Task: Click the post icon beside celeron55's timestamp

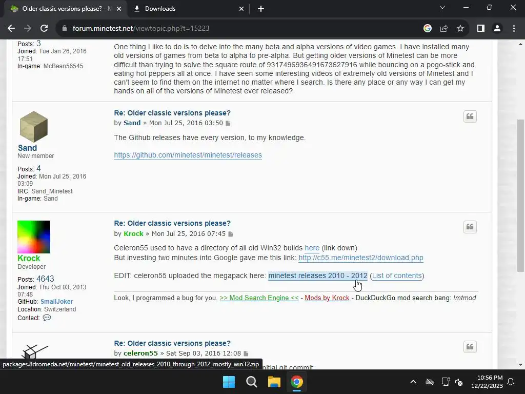Action: coord(246,353)
